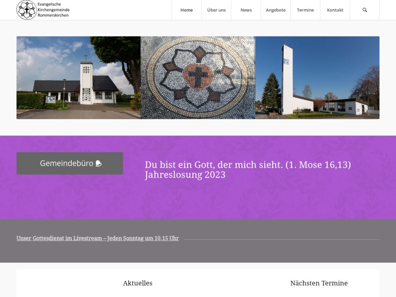Open the Über uns menu
The height and width of the screenshot is (297, 396).
coord(216,10)
